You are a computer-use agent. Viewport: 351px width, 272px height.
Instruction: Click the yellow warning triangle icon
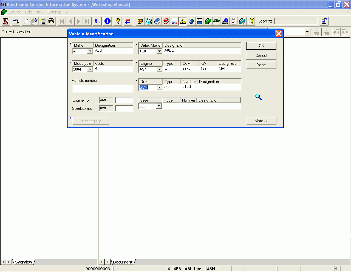click(183, 21)
